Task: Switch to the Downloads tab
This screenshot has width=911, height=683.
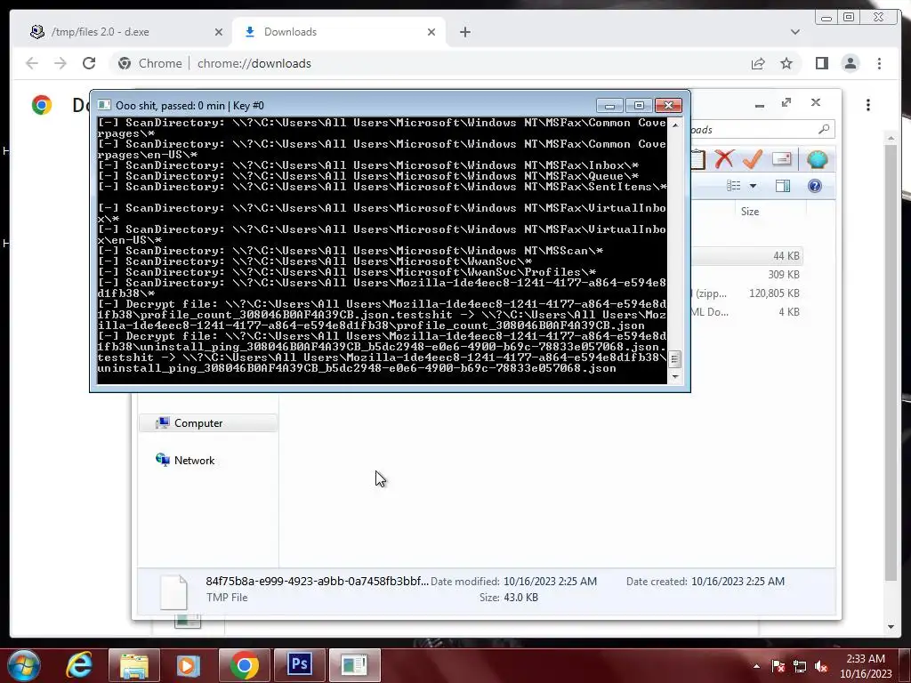Action: pos(339,32)
